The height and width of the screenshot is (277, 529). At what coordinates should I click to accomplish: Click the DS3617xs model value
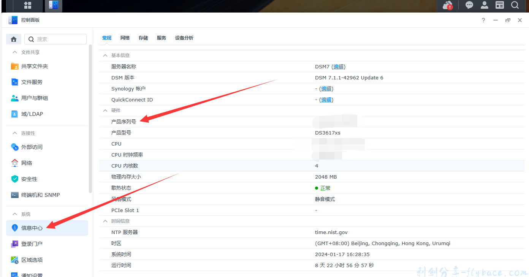pyautogui.click(x=328, y=133)
